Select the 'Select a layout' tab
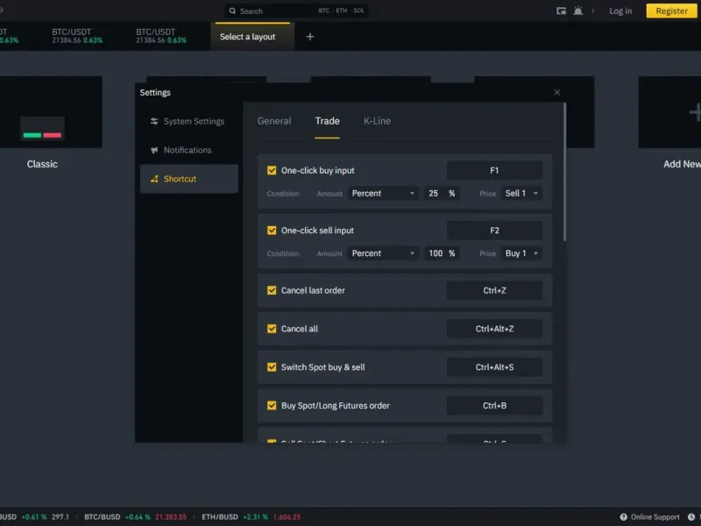 point(252,37)
